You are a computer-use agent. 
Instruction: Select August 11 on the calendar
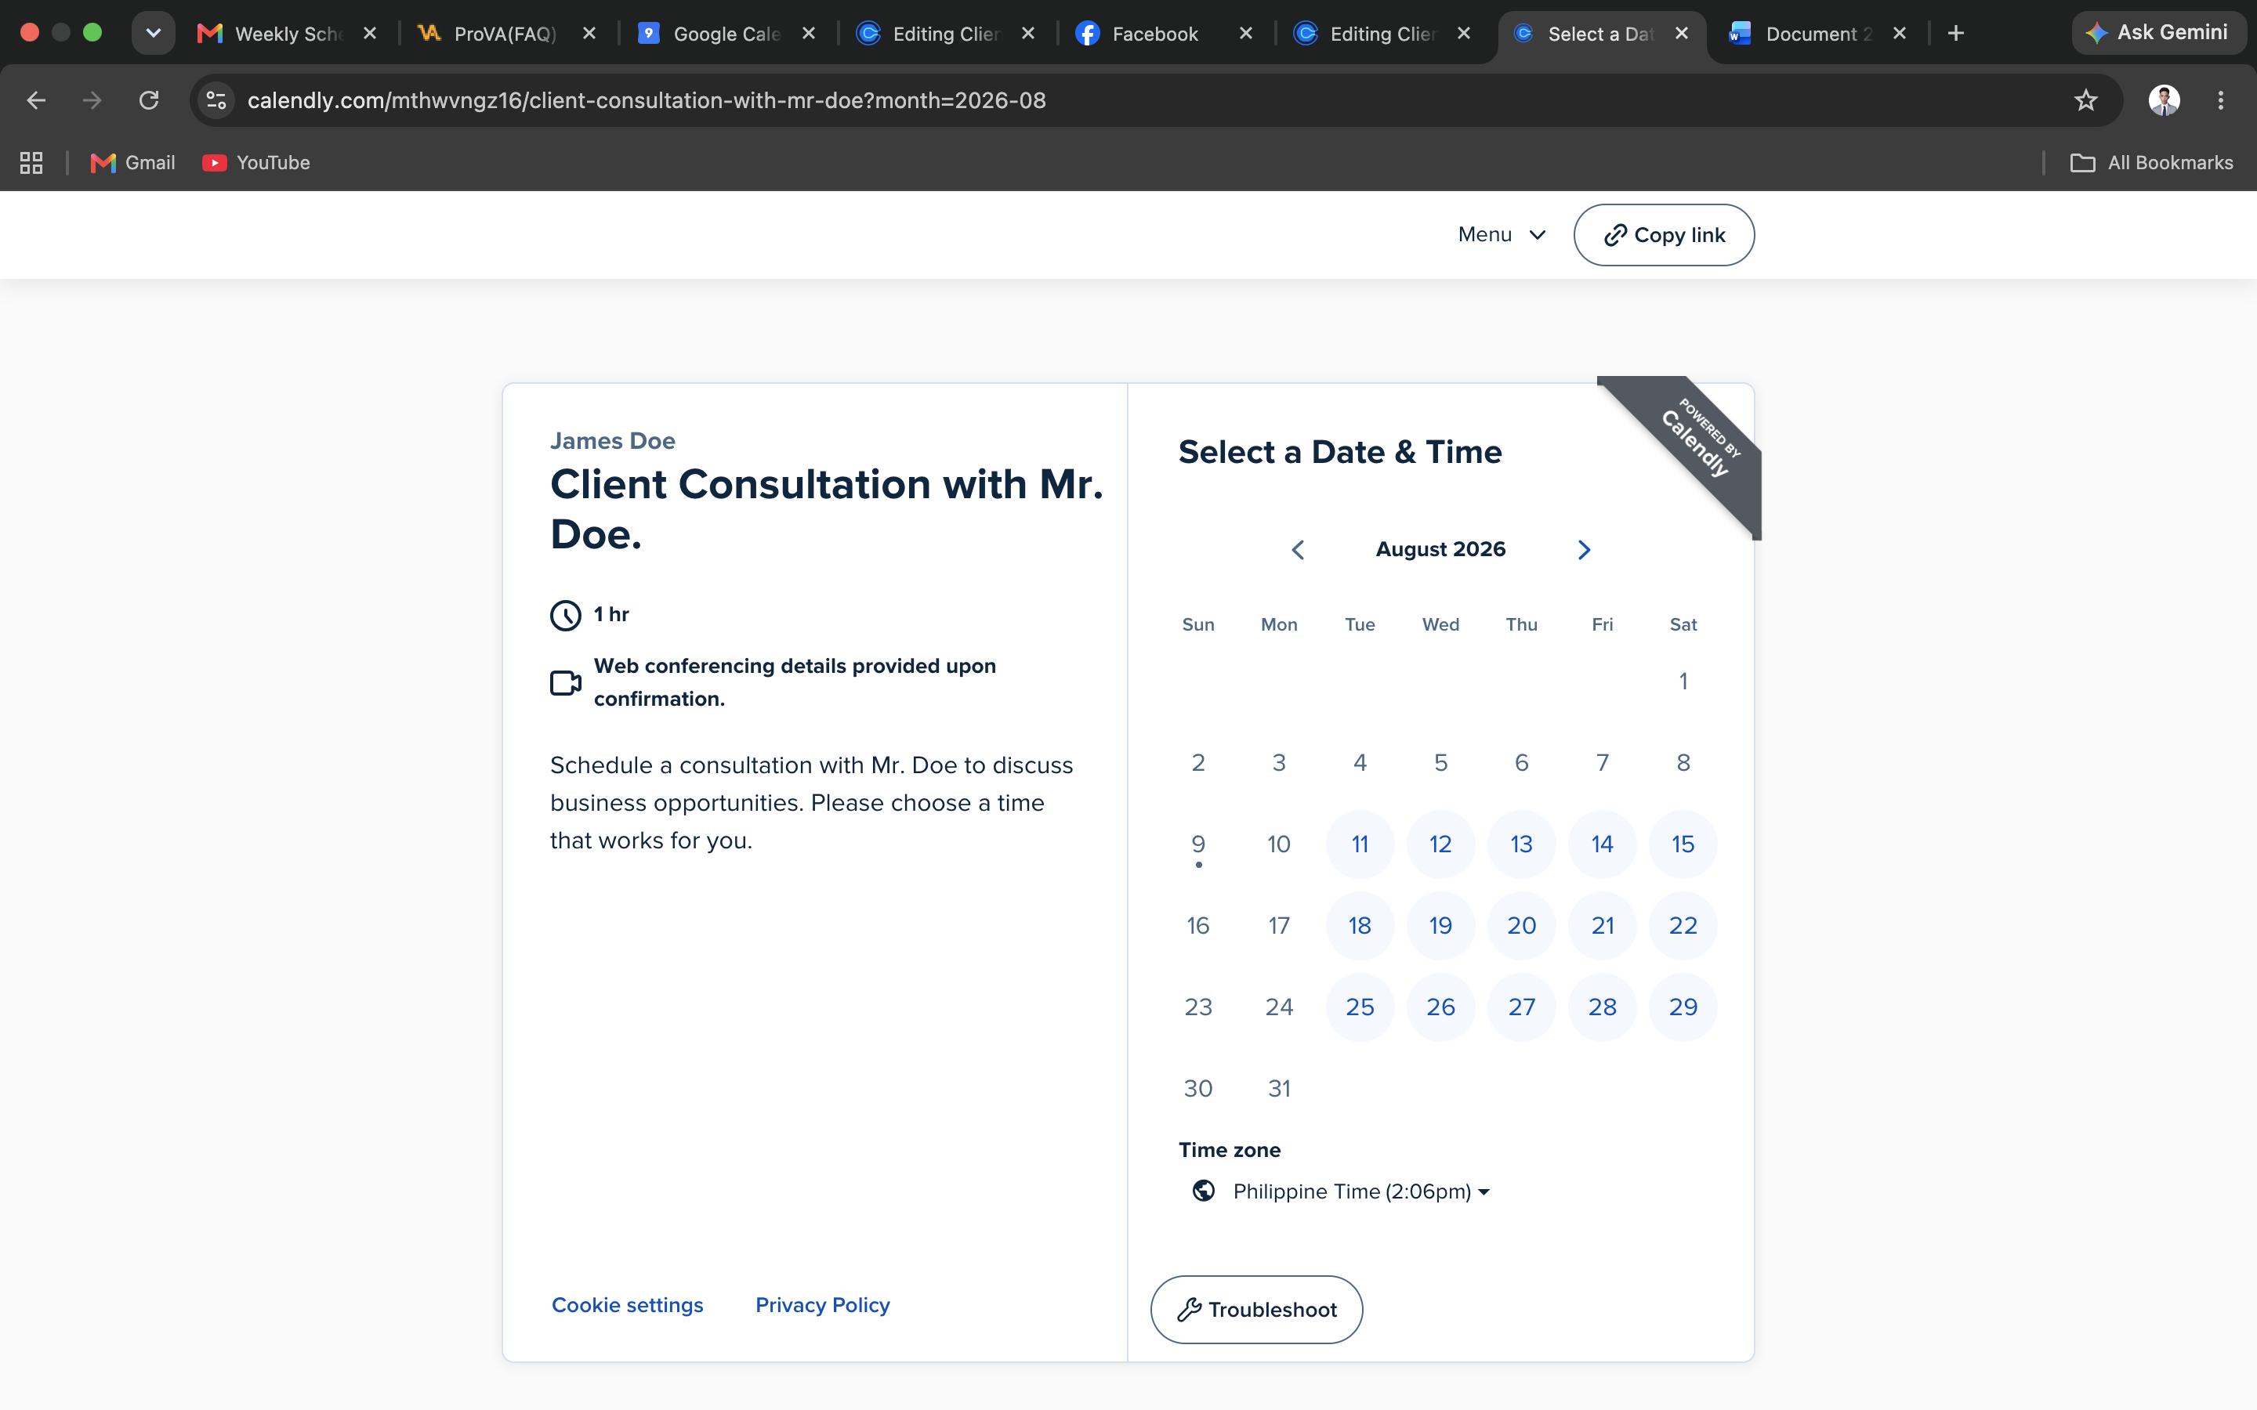pos(1360,844)
